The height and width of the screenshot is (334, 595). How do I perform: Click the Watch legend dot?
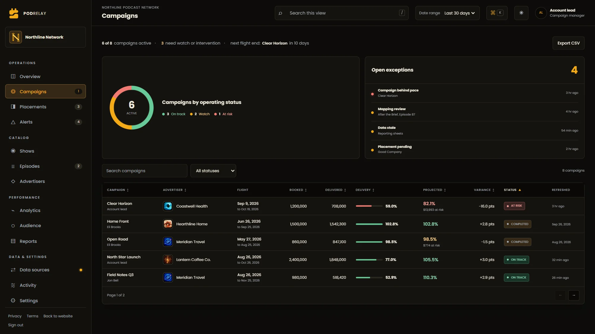191,114
